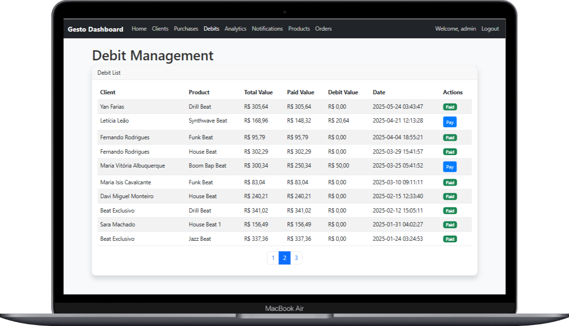Screen dimensions: 569x326
Task: Go to pagination page 3
Action: 296,258
